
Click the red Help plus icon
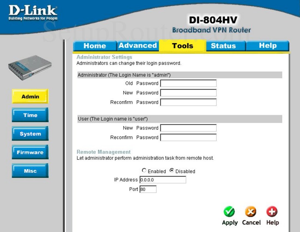coord(272,212)
